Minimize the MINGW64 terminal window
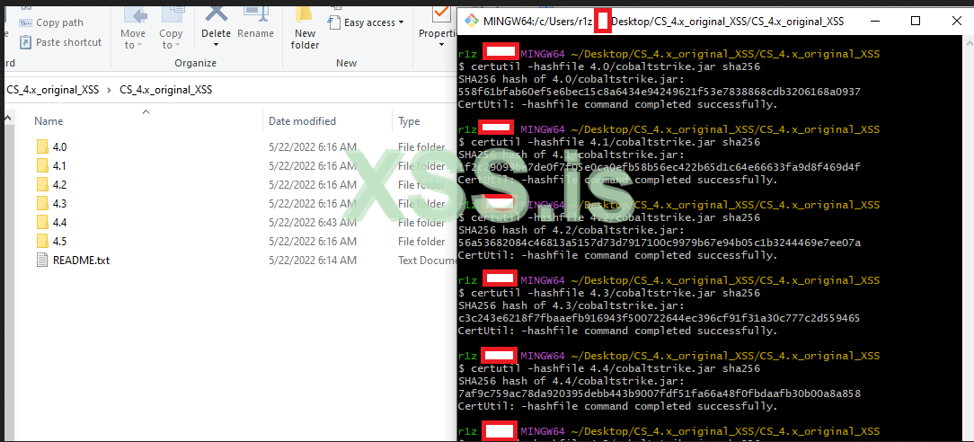This screenshot has width=974, height=442. point(874,21)
